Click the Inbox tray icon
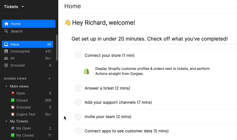 (6, 44)
